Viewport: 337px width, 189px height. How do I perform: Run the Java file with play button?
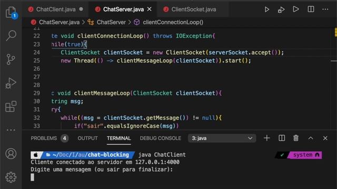(x=267, y=9)
